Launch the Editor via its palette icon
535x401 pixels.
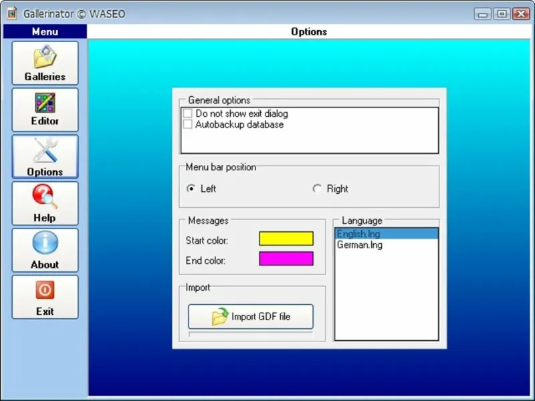pos(45,103)
